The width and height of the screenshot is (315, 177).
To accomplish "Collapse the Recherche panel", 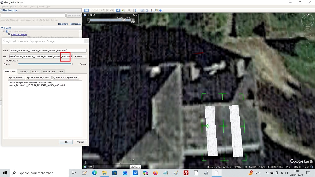I will (x=2, y=10).
